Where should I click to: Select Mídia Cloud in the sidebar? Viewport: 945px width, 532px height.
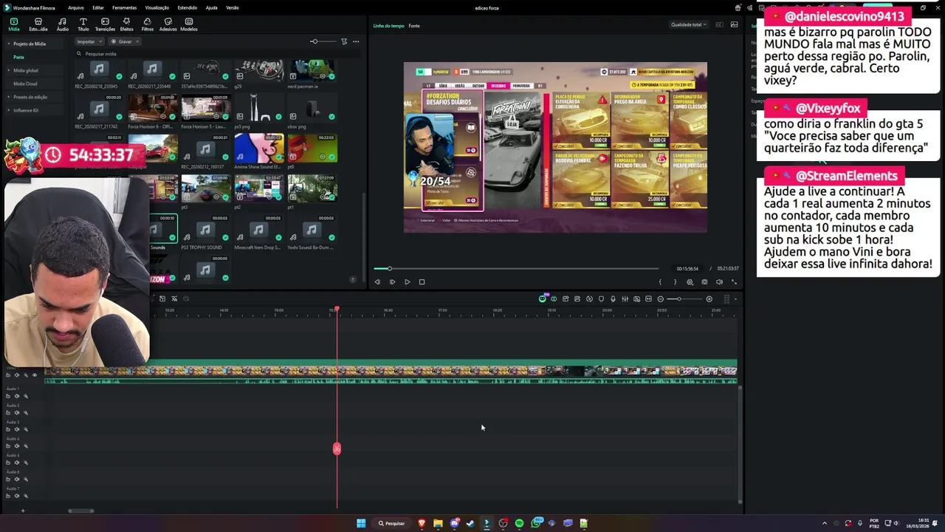pos(25,83)
